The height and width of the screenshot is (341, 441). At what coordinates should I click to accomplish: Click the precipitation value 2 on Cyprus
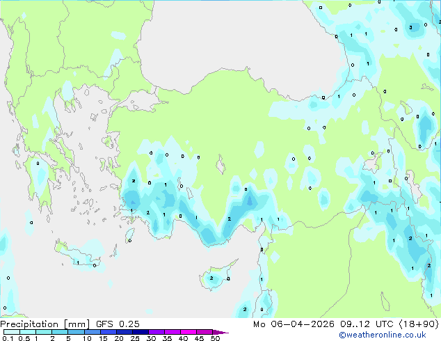211,278
